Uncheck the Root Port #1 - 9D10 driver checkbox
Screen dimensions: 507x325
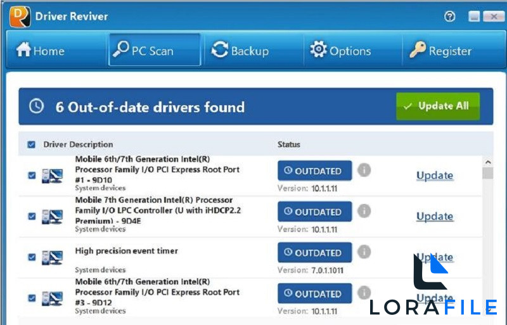pos(32,175)
